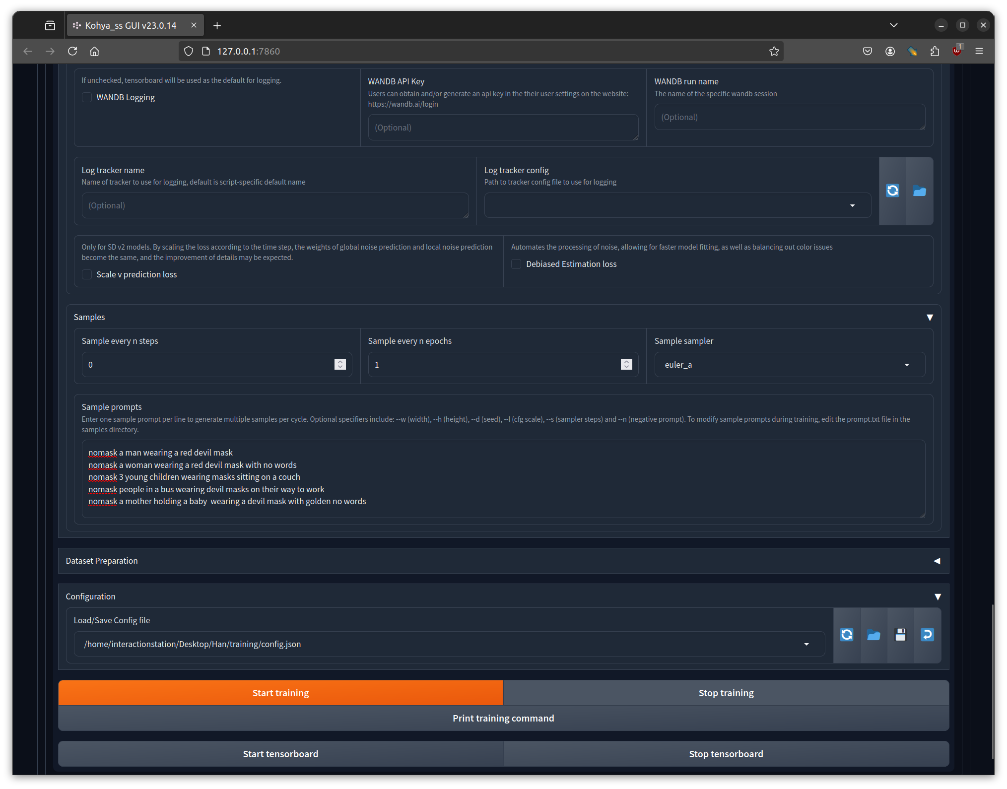Open the colorful pen extension icon
This screenshot has height=789, width=1007.
[x=912, y=51]
